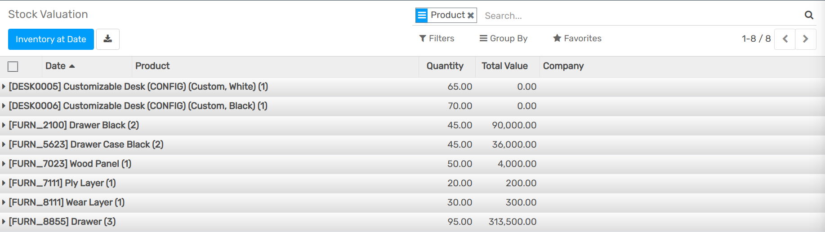Open the Group By menu
This screenshot has width=825, height=232.
pos(504,39)
